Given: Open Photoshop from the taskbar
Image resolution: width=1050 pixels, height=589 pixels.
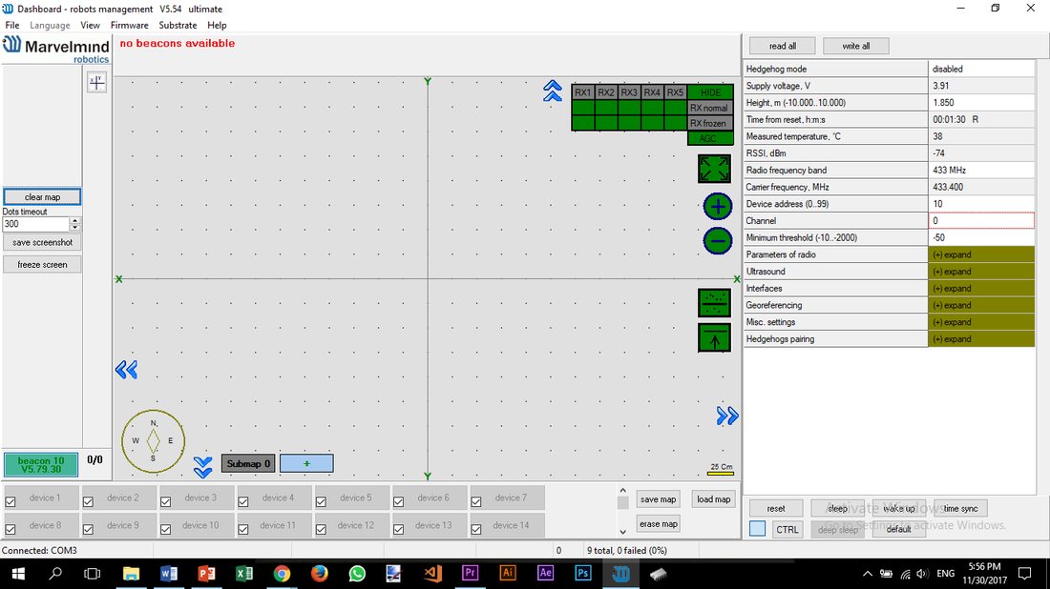Looking at the screenshot, I should point(582,573).
